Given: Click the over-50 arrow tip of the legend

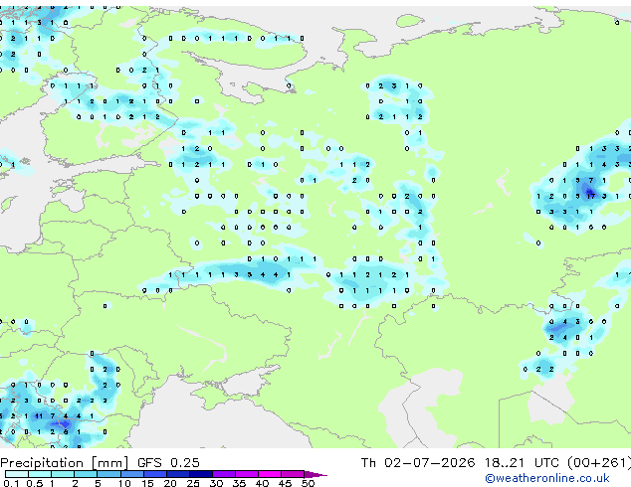Looking at the screenshot, I should pos(315,474).
